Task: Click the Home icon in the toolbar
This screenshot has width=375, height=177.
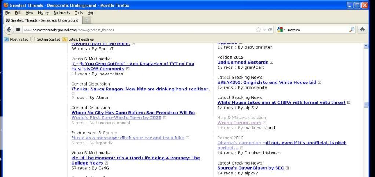Action: pos(363,30)
